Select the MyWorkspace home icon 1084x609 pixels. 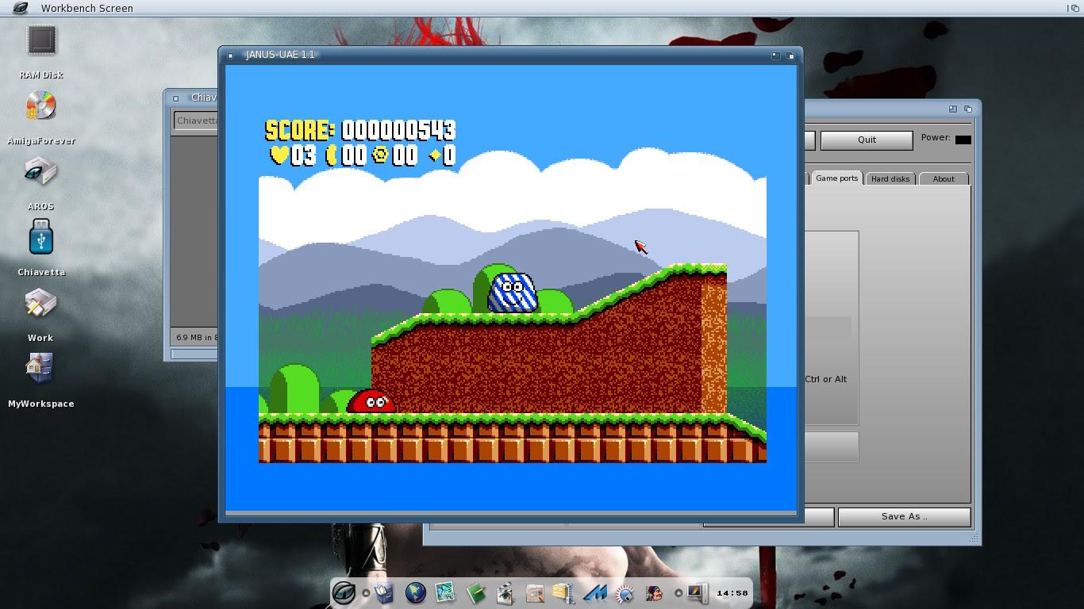(x=39, y=367)
